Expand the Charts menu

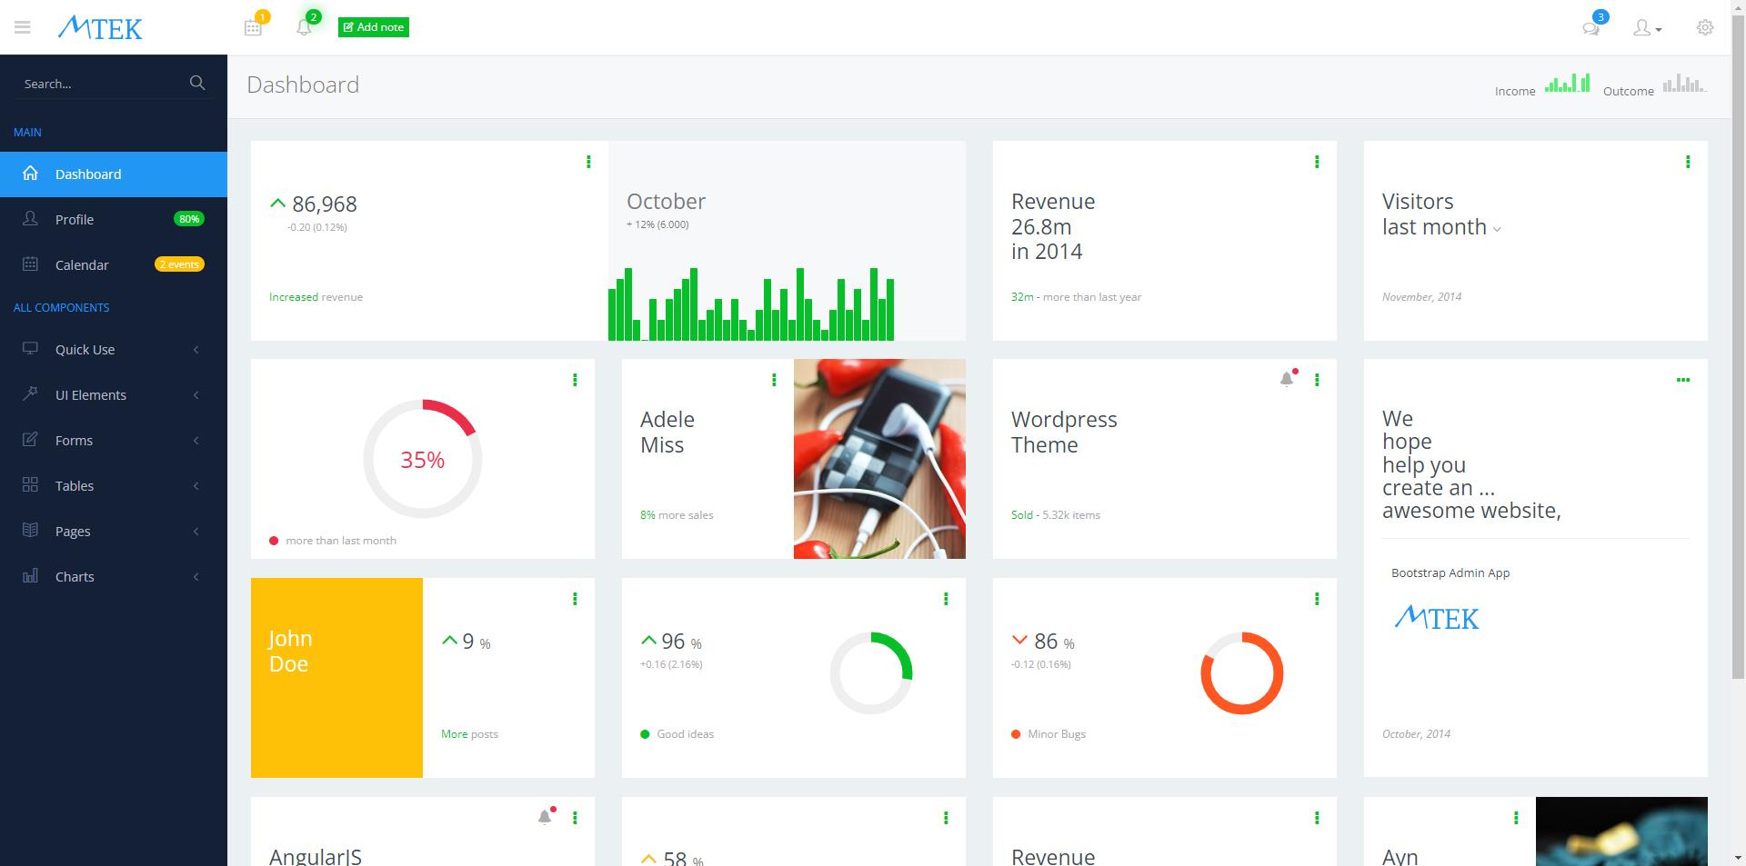[114, 577]
